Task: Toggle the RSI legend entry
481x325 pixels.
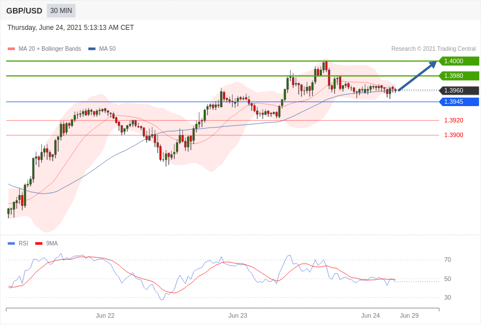Action: (18, 243)
